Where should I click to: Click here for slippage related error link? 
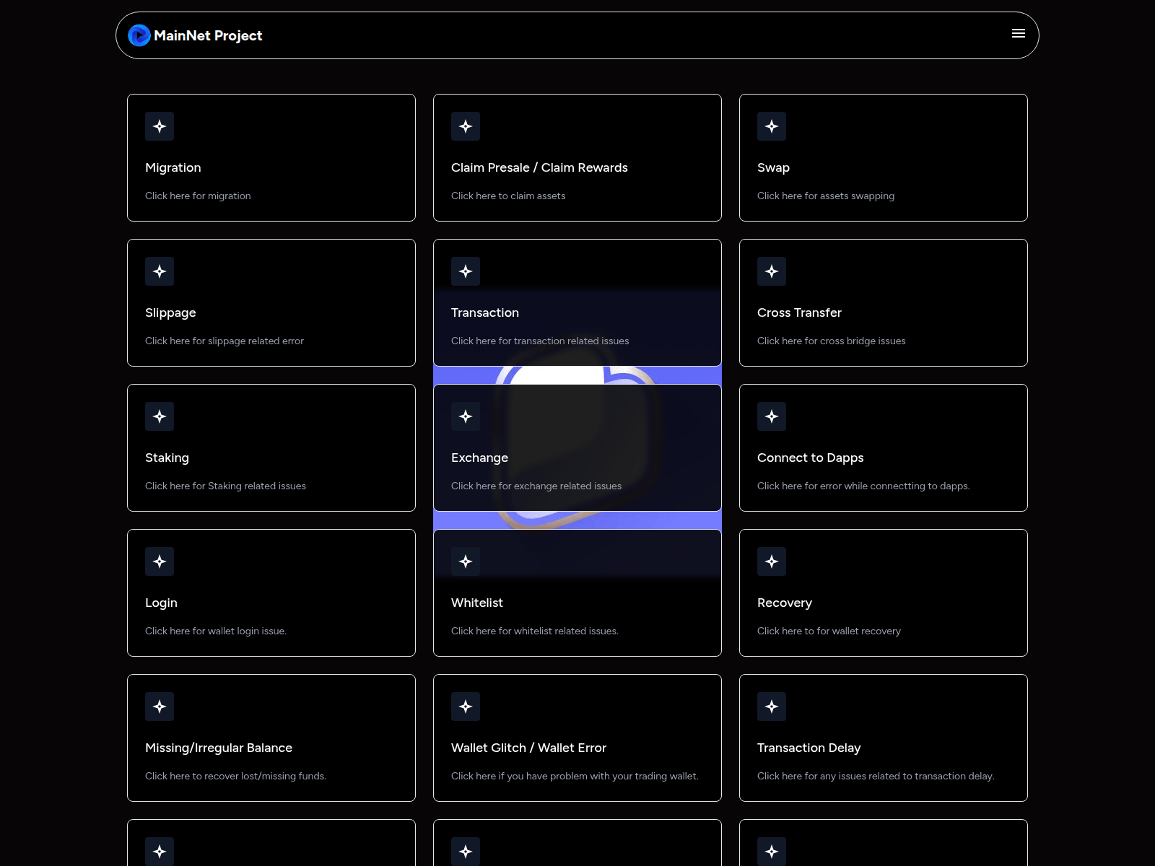224,341
